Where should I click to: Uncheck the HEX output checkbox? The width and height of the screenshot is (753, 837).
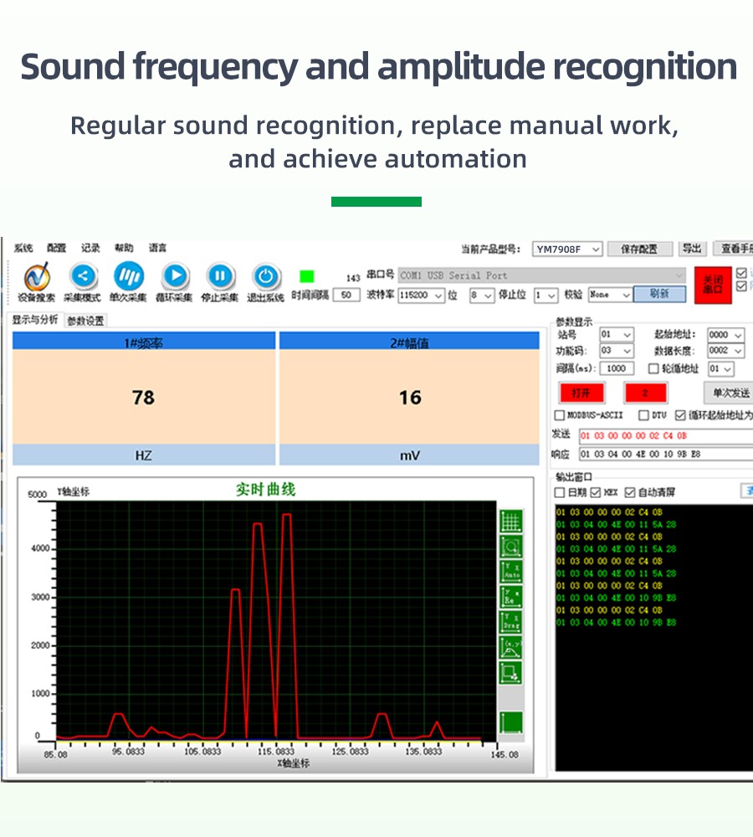tap(597, 492)
